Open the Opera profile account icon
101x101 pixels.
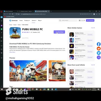point(94,14)
